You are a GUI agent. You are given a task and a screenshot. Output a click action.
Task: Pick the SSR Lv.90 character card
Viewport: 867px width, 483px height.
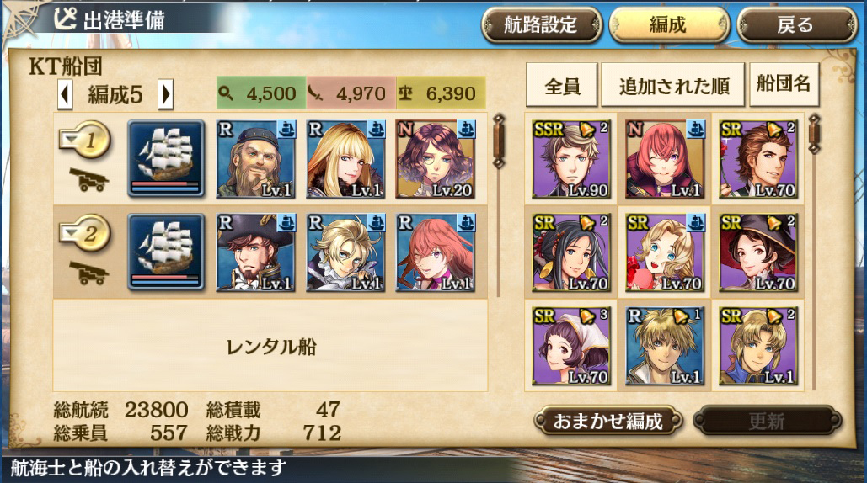click(x=571, y=159)
